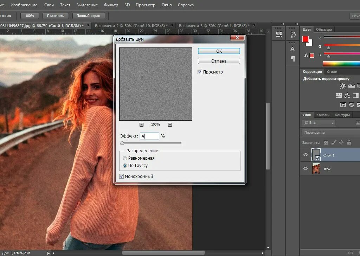Hide the Слой 1 layer visibility
This screenshot has height=256, width=360.
306,155
